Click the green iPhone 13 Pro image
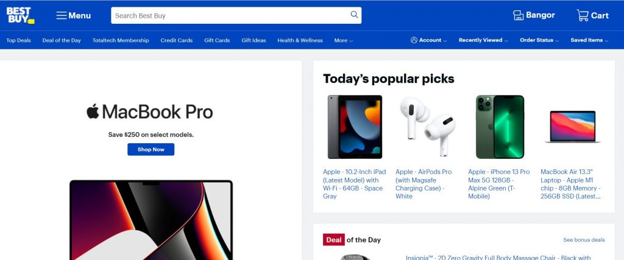The image size is (624, 260). click(500, 127)
